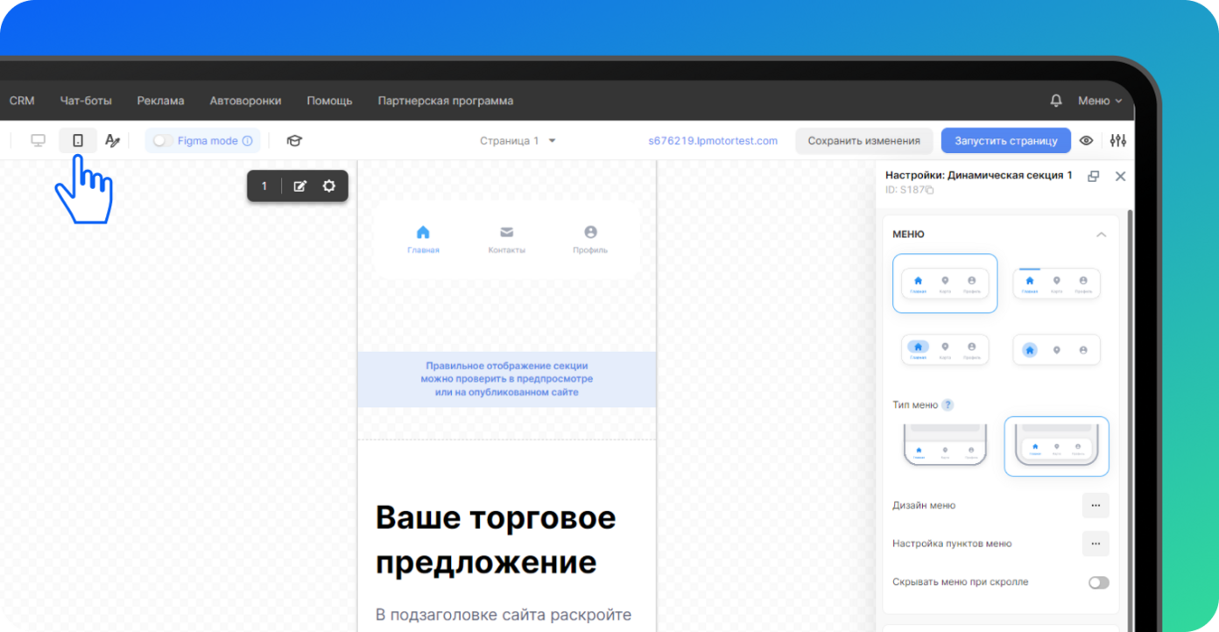Select the pill-highlight menu style
Screen dimensions: 1219x632
(945, 349)
